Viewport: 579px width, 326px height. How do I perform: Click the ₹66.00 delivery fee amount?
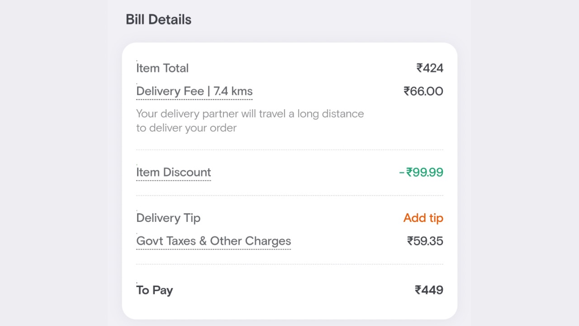coord(423,91)
